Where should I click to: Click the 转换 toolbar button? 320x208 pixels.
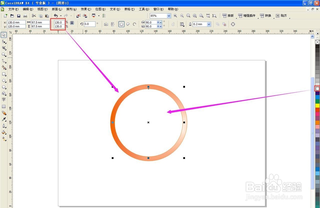[266, 16]
